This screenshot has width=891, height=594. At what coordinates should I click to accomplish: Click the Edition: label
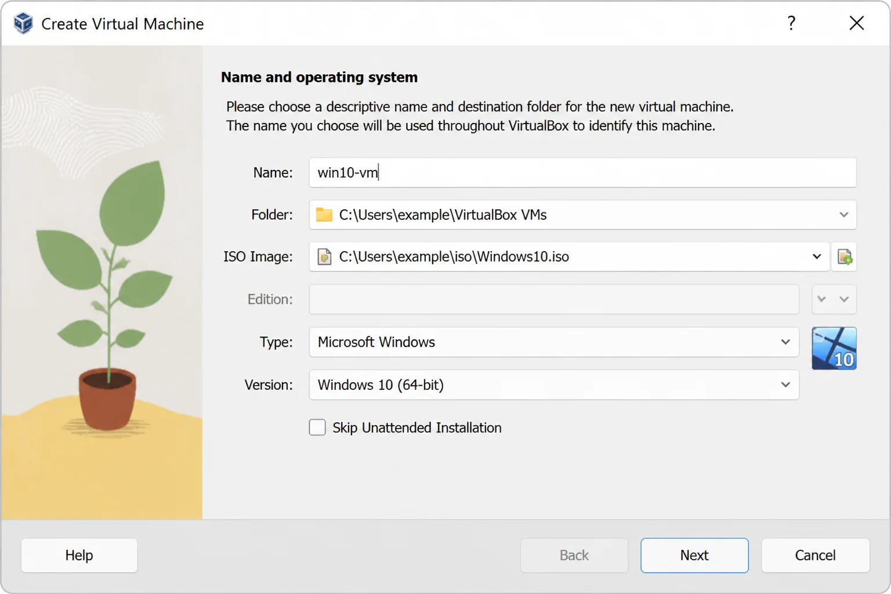click(270, 299)
